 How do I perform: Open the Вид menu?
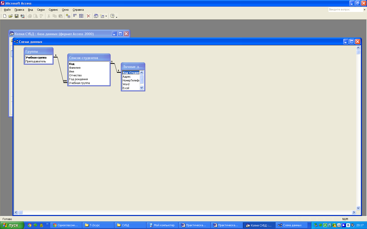[30, 10]
